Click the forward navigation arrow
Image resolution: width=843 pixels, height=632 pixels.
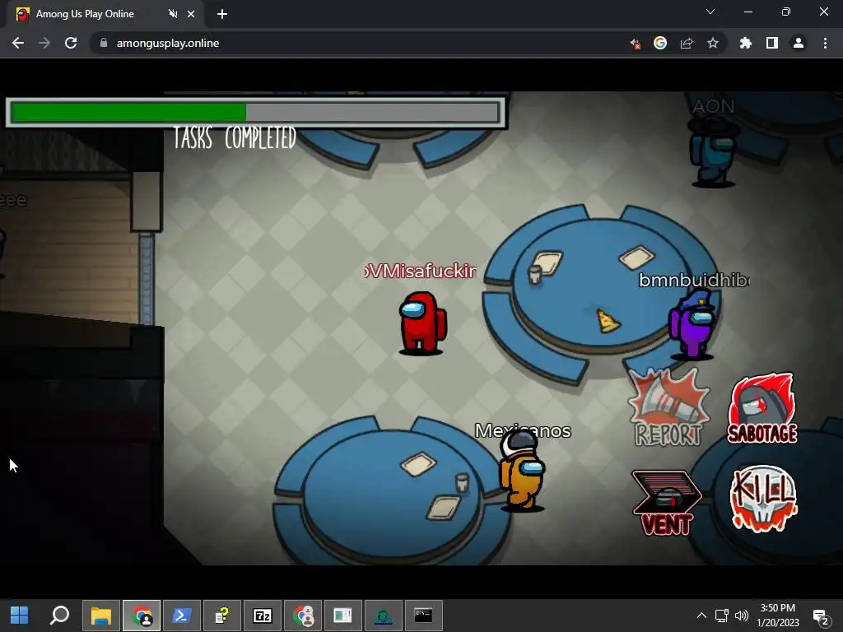(x=44, y=43)
